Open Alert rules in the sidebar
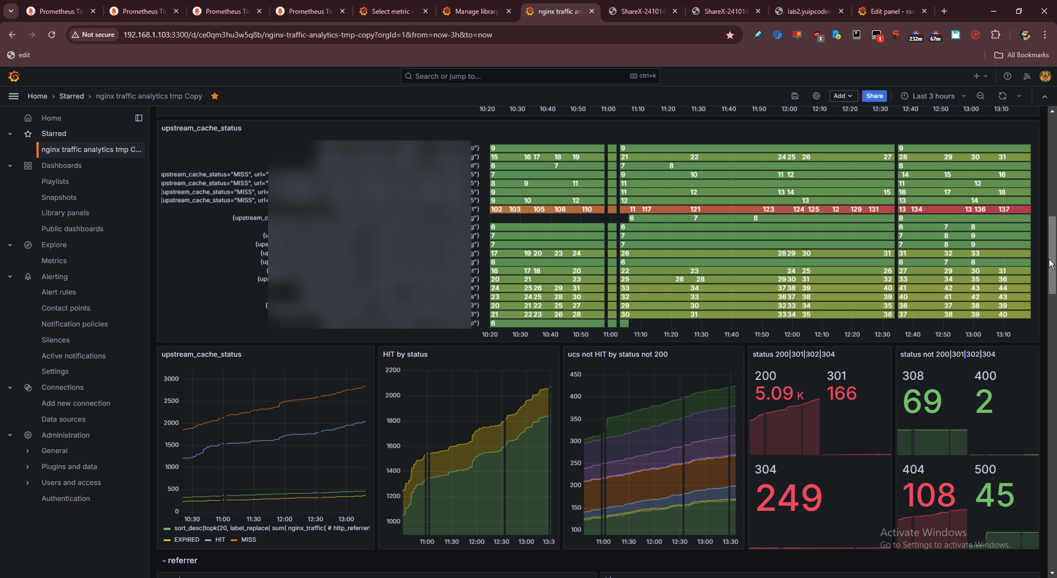Viewport: 1057px width, 578px height. (x=59, y=292)
